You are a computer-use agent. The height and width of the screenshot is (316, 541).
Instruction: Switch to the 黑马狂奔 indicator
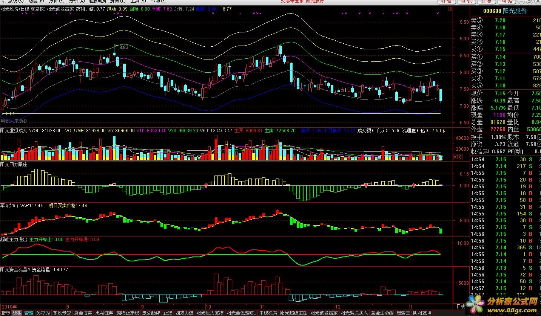(104, 313)
